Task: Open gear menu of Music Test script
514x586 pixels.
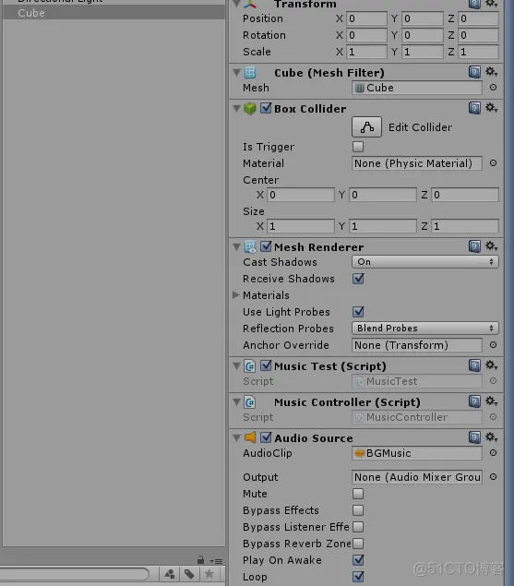Action: [x=491, y=365]
